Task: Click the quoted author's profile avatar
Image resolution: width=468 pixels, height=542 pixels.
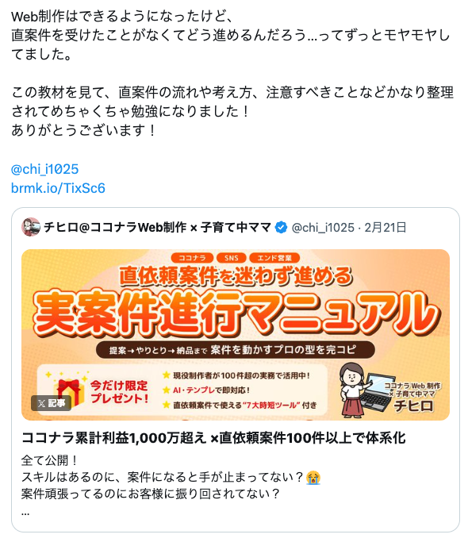Action: (x=31, y=227)
